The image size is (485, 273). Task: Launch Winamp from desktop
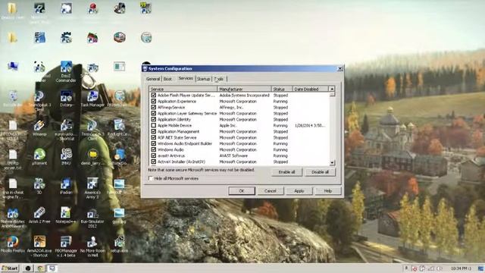[39, 128]
